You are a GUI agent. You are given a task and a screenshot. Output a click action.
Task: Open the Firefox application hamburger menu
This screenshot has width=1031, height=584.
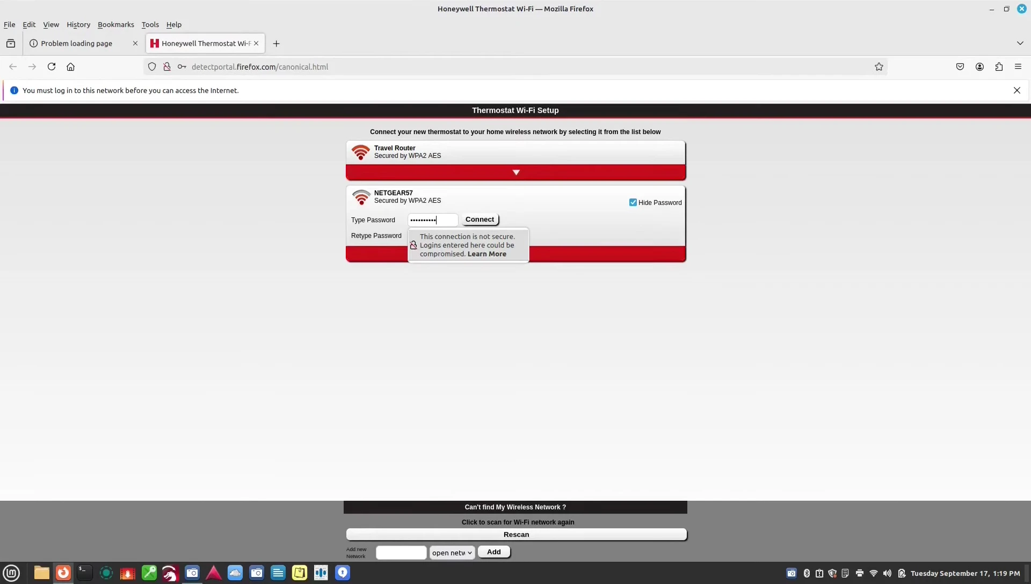pyautogui.click(x=1018, y=67)
